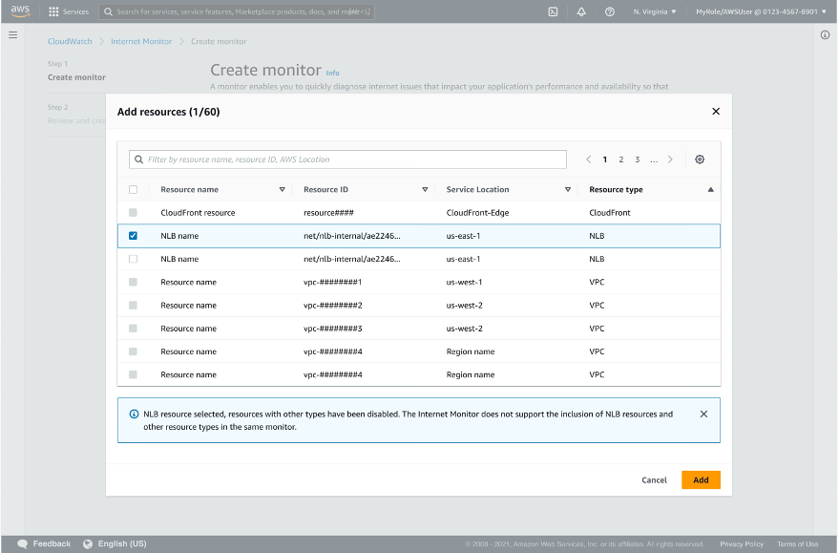The height and width of the screenshot is (553, 839).
Task: Click the hamburger menu icon on the left
Action: 13,34
